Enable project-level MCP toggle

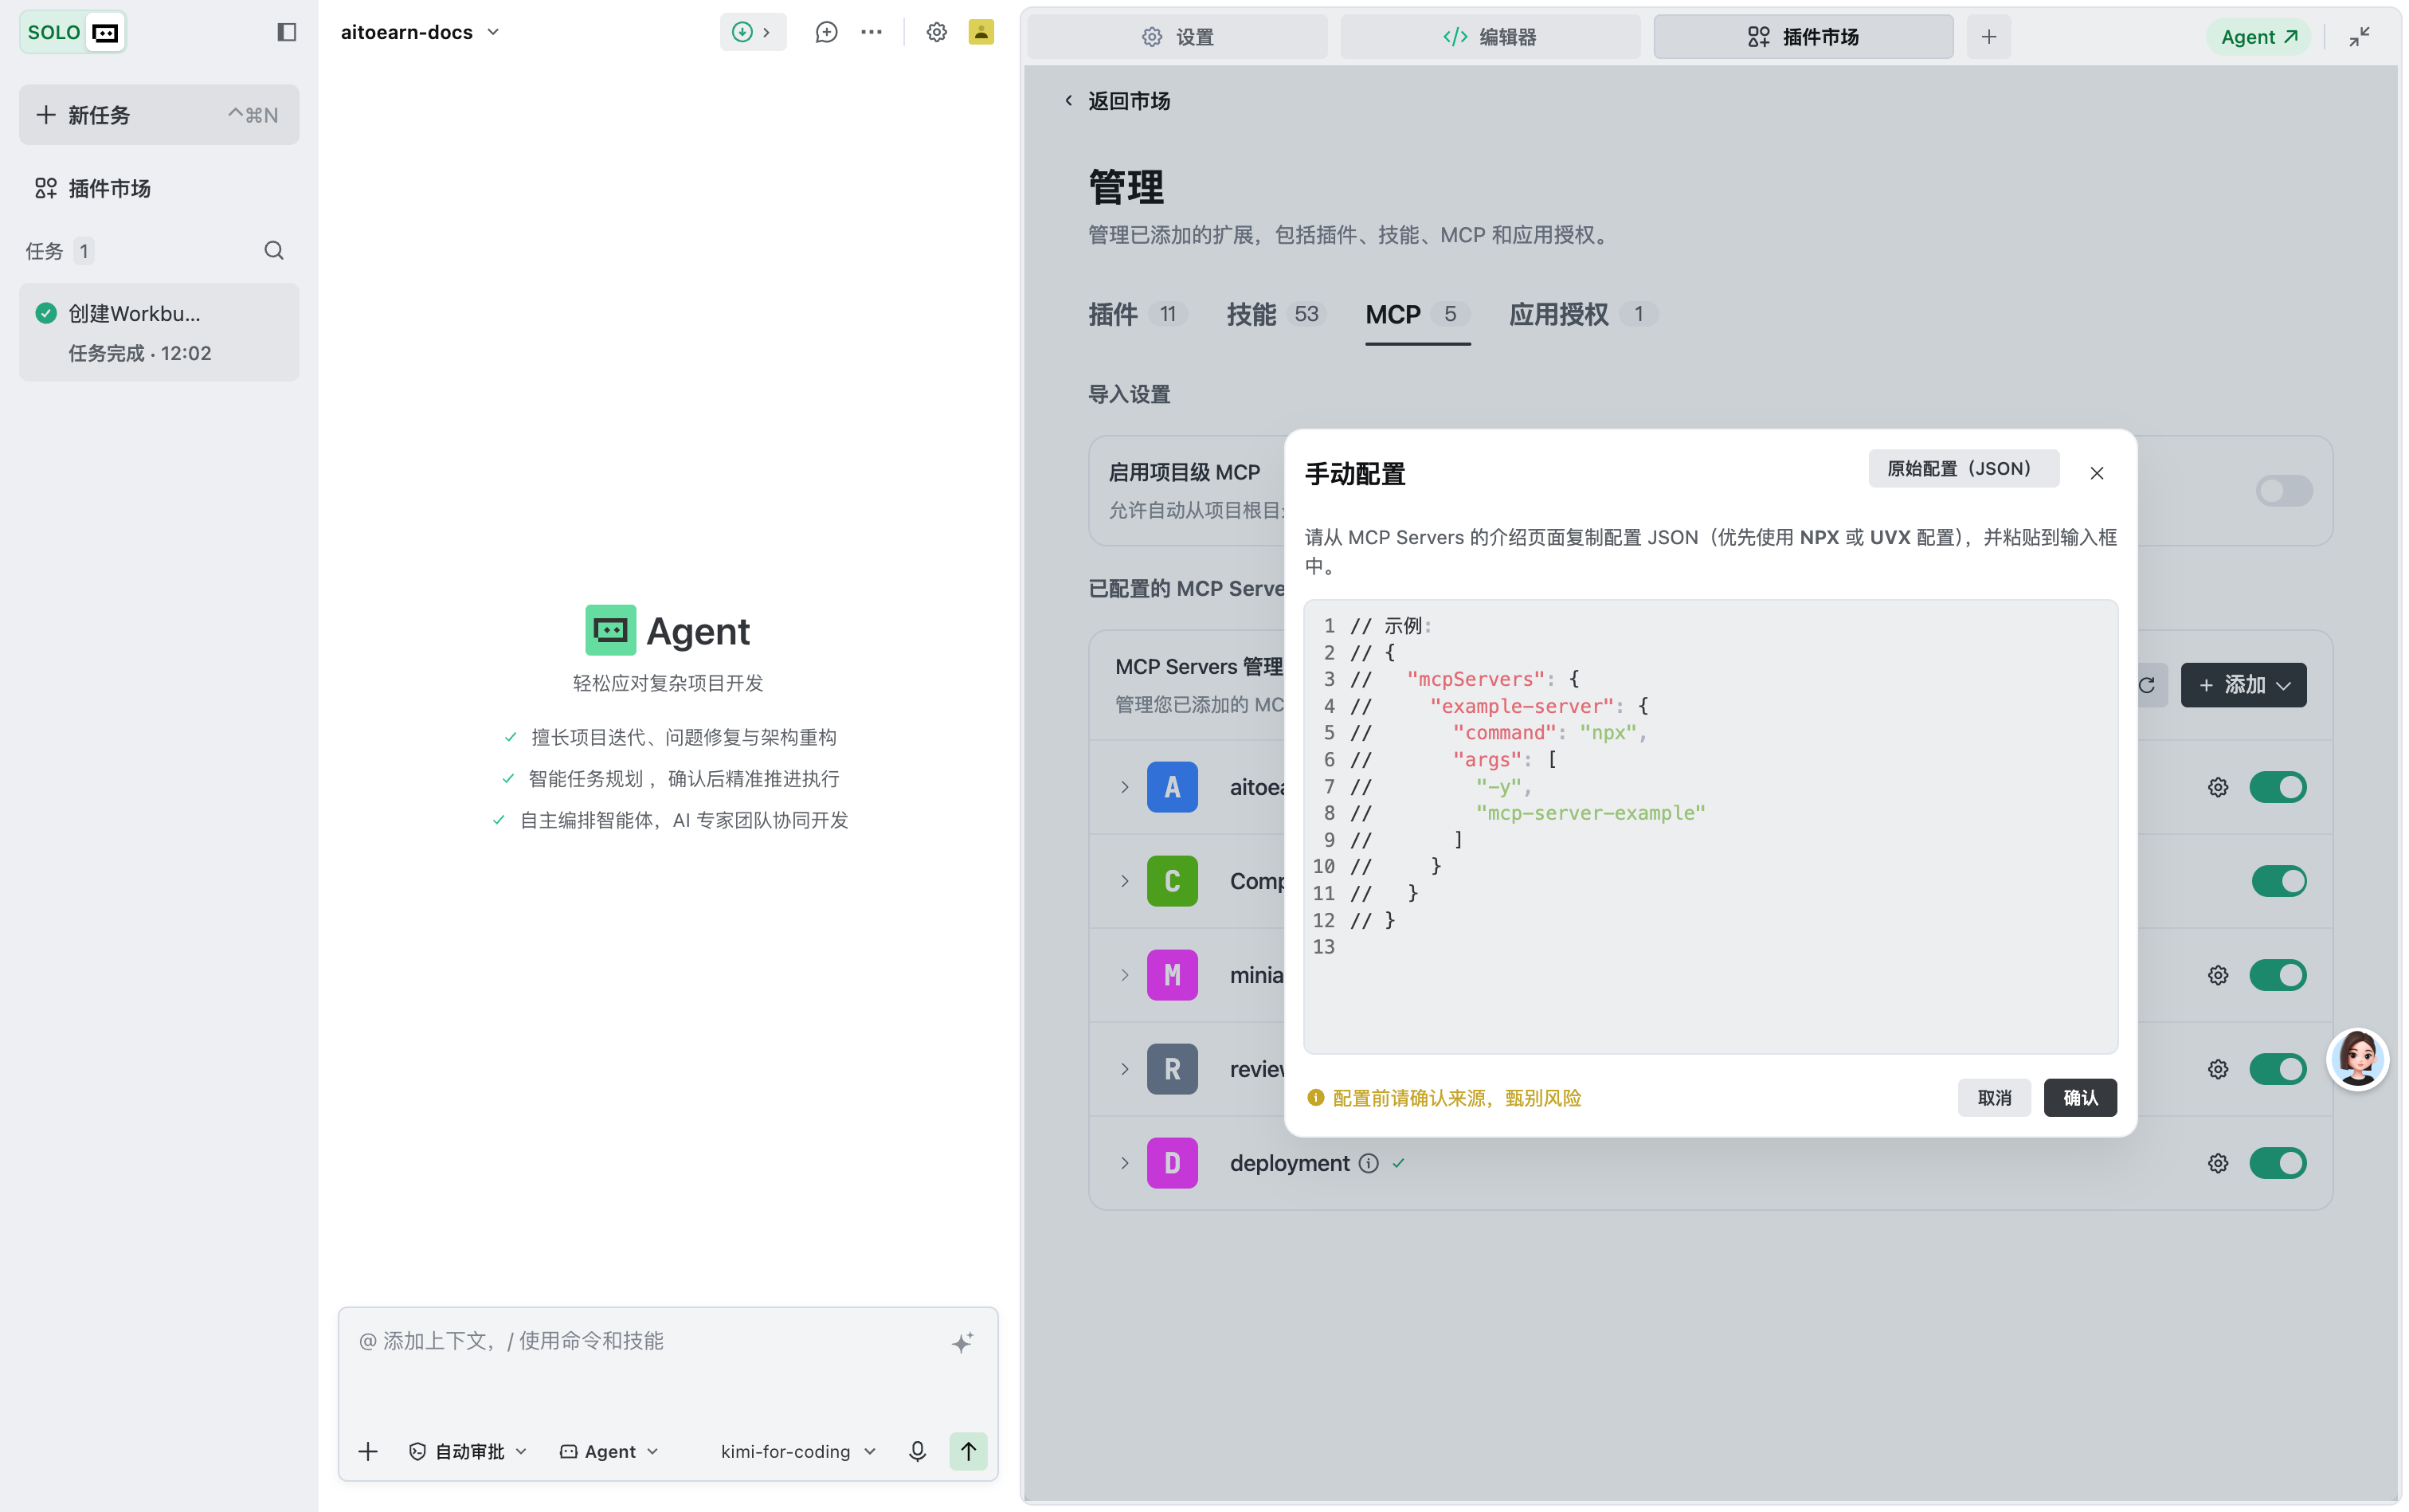[x=2283, y=491]
